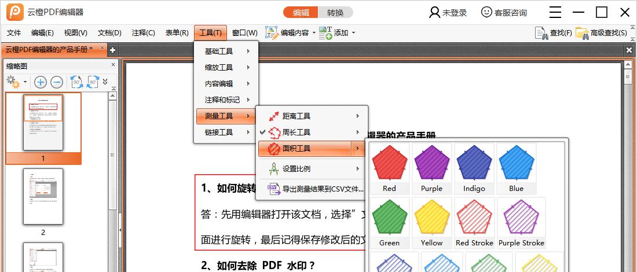Open the hamburger menu icon in title bar
This screenshot has width=637, height=272.
tap(555, 12)
